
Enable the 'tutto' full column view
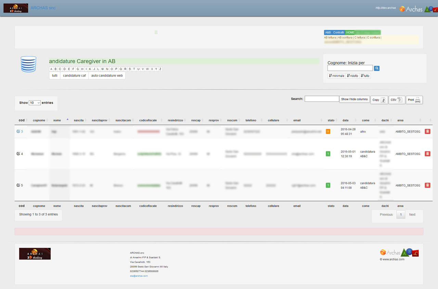click(365, 76)
